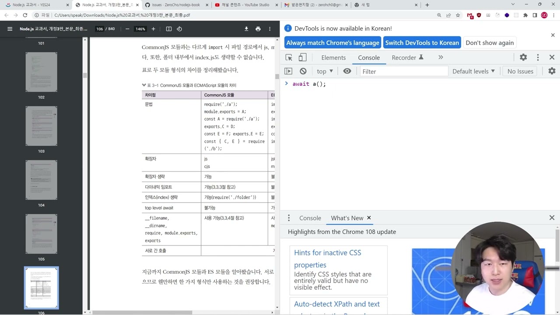
Task: Create a live expression with eye icon
Action: coord(347,71)
